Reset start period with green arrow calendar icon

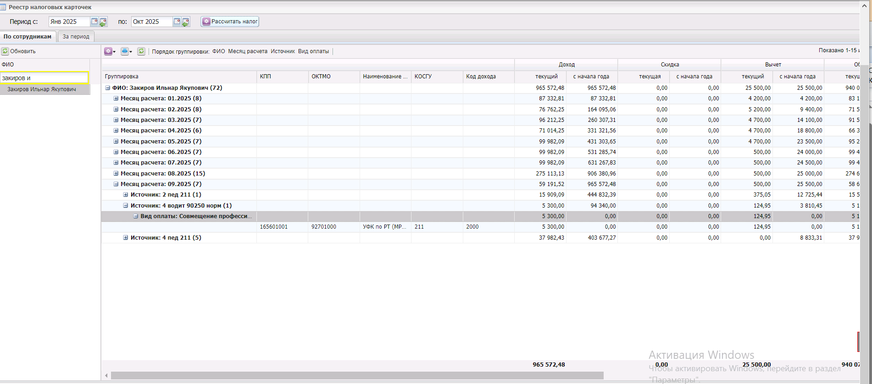point(103,22)
